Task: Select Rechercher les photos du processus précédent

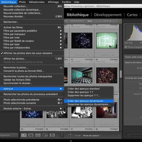Action: (x=32, y=94)
